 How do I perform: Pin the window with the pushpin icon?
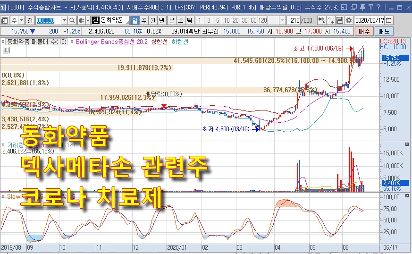click(362, 8)
